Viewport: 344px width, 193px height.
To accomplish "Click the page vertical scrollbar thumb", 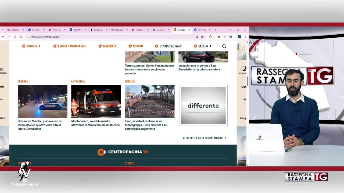I will [248, 81].
